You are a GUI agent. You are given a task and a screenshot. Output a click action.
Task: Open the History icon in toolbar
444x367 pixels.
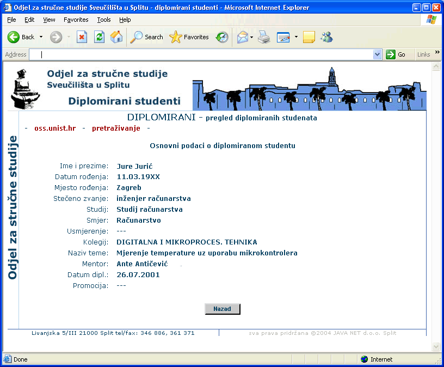pos(222,37)
